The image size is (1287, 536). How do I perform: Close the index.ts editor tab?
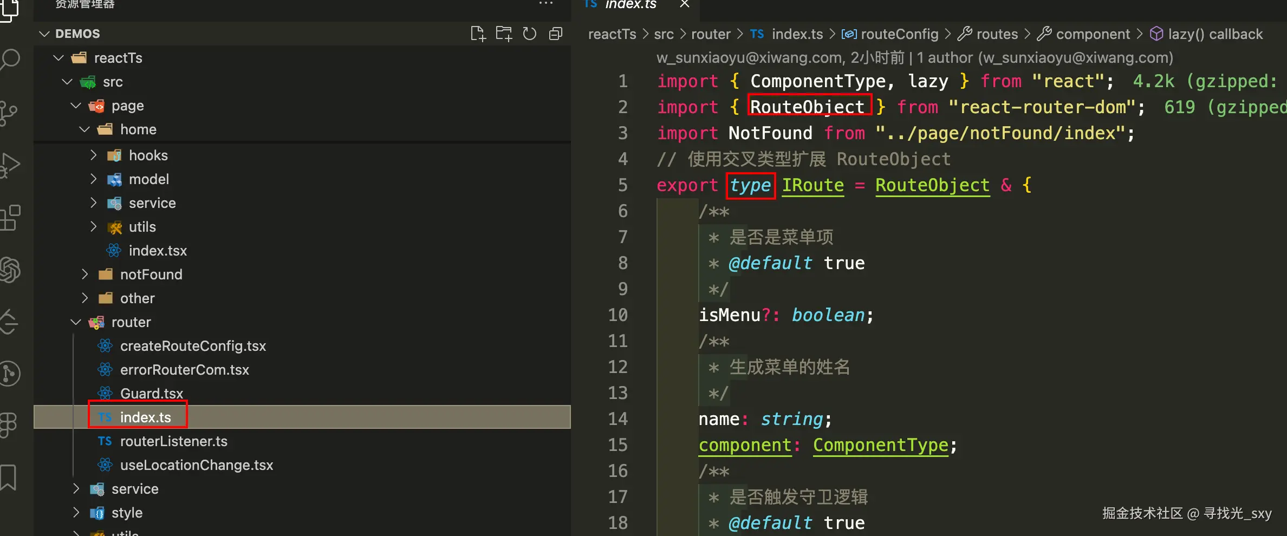[685, 4]
